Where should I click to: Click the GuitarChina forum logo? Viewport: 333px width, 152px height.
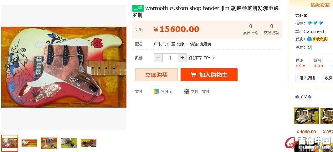(x=308, y=143)
